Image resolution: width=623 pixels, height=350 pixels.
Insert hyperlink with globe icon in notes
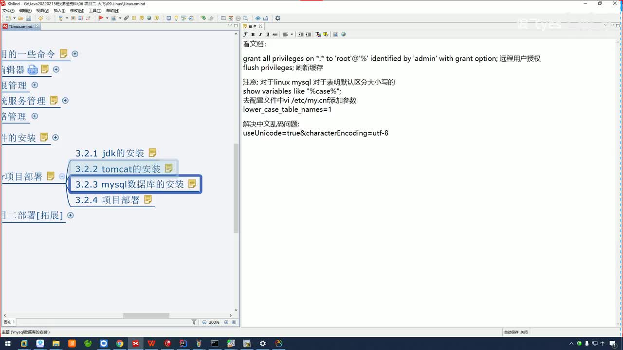click(343, 35)
